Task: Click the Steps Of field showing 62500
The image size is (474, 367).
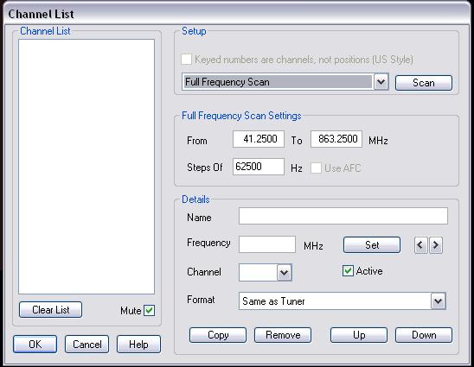Action: [259, 167]
